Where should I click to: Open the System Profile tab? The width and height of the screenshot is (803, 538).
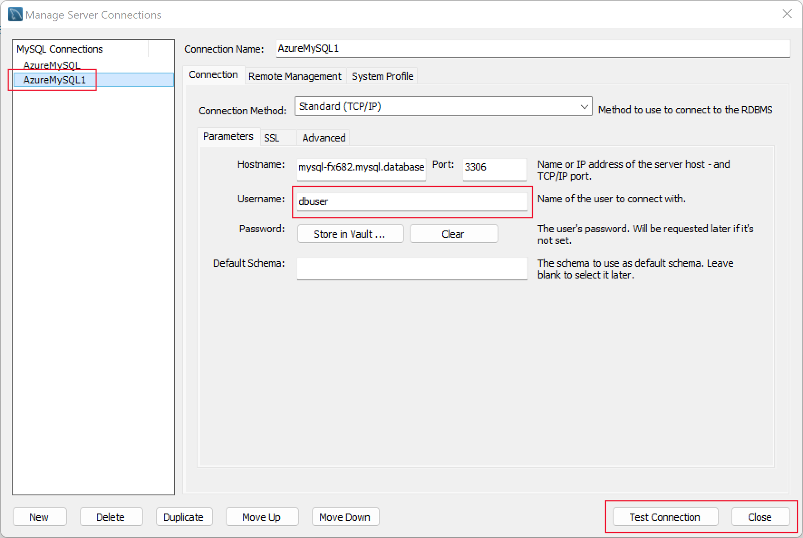pyautogui.click(x=382, y=76)
